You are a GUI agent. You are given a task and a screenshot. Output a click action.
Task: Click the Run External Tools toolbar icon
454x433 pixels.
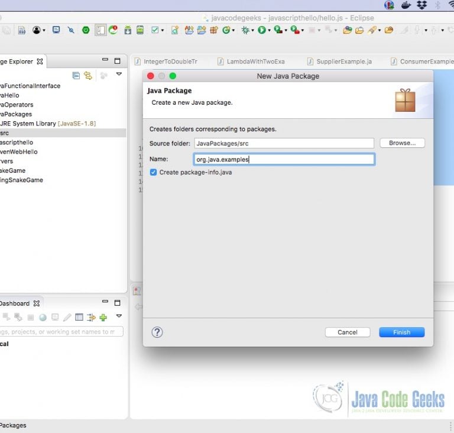pos(295,30)
